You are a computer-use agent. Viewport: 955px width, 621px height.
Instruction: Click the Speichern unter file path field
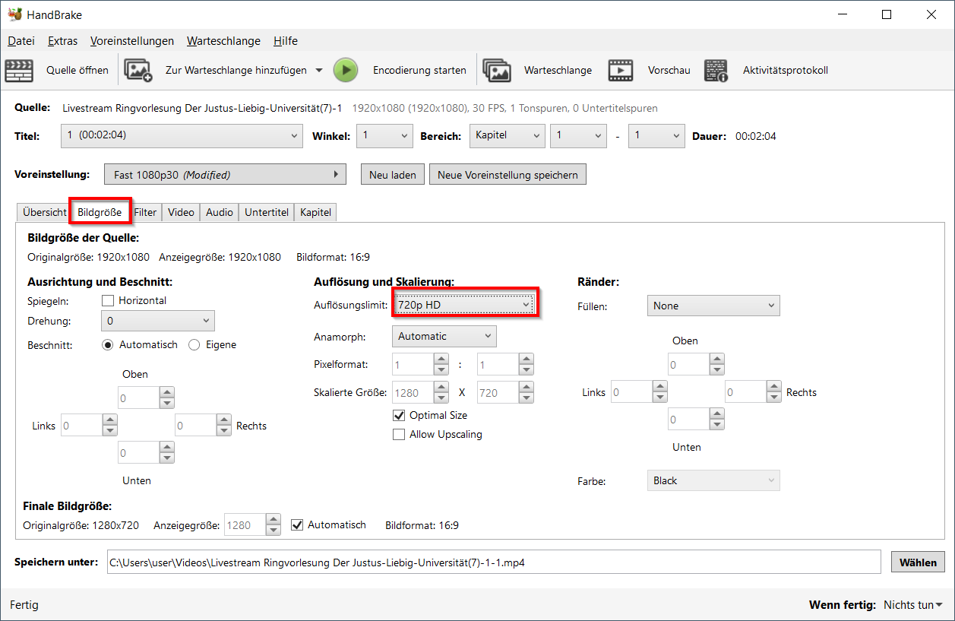(x=493, y=563)
